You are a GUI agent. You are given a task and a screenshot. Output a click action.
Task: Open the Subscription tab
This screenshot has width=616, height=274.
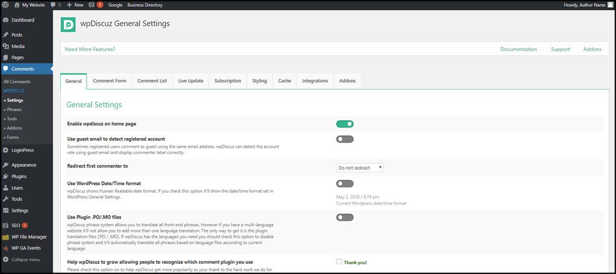(x=228, y=81)
